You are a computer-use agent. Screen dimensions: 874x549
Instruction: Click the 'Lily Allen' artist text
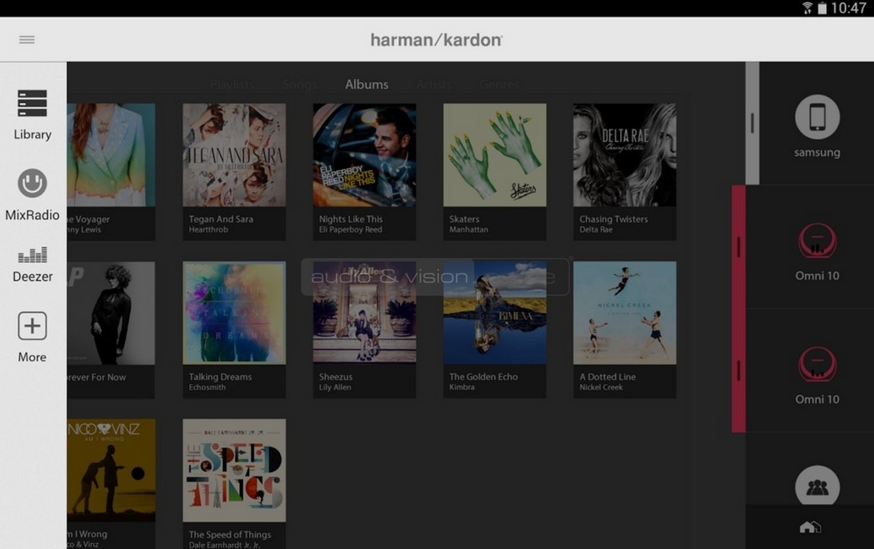335,388
